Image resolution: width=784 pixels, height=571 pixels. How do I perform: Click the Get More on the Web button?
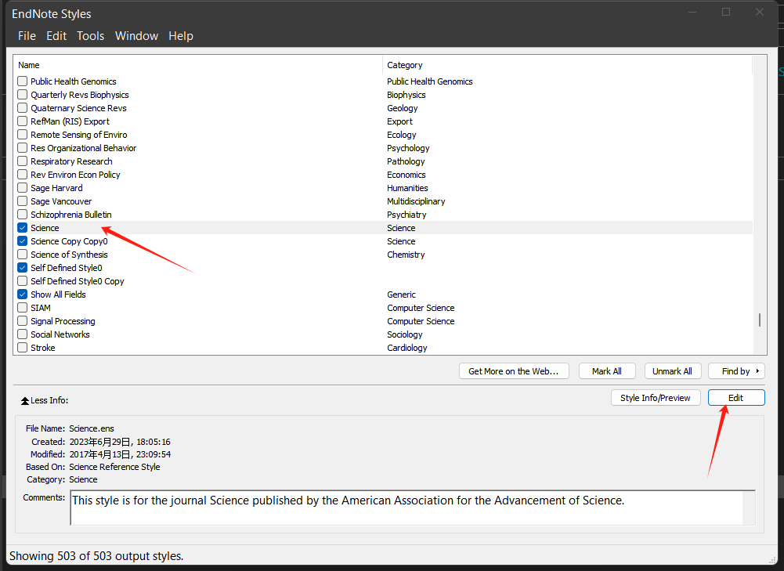pyautogui.click(x=514, y=371)
